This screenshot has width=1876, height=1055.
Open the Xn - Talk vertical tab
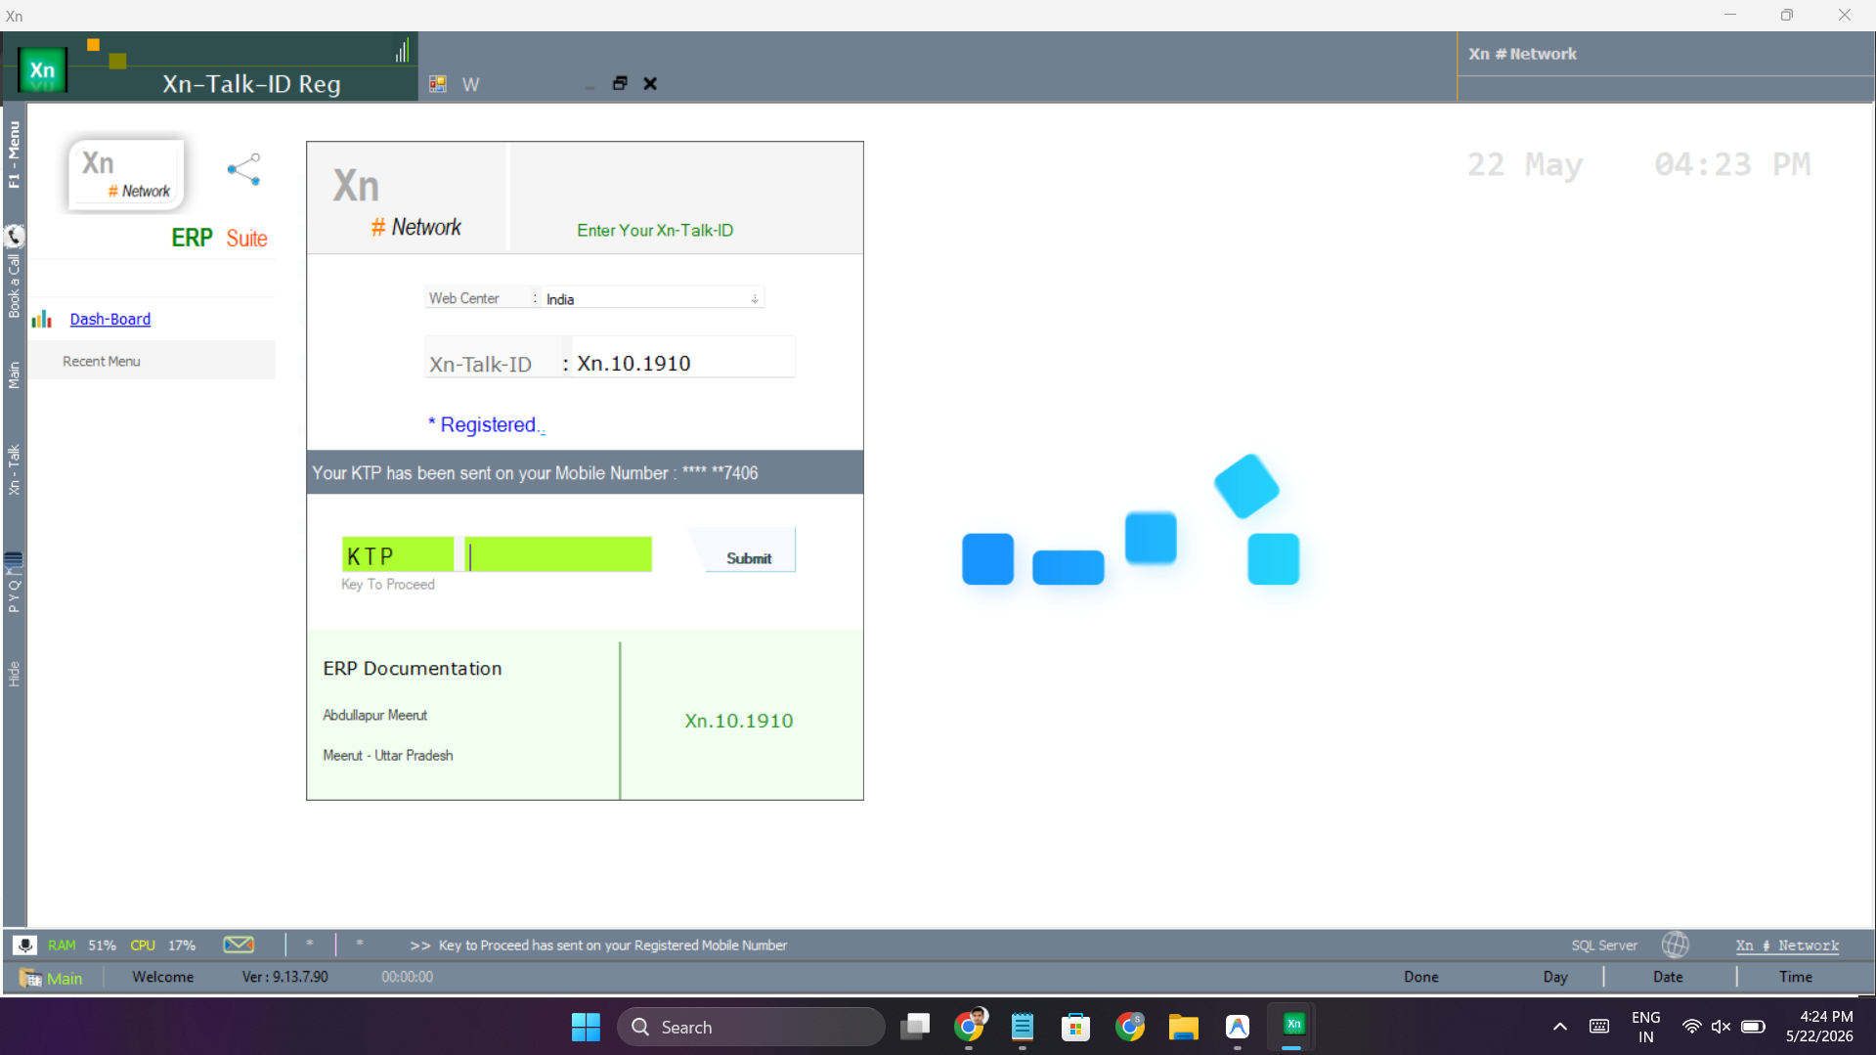14,469
